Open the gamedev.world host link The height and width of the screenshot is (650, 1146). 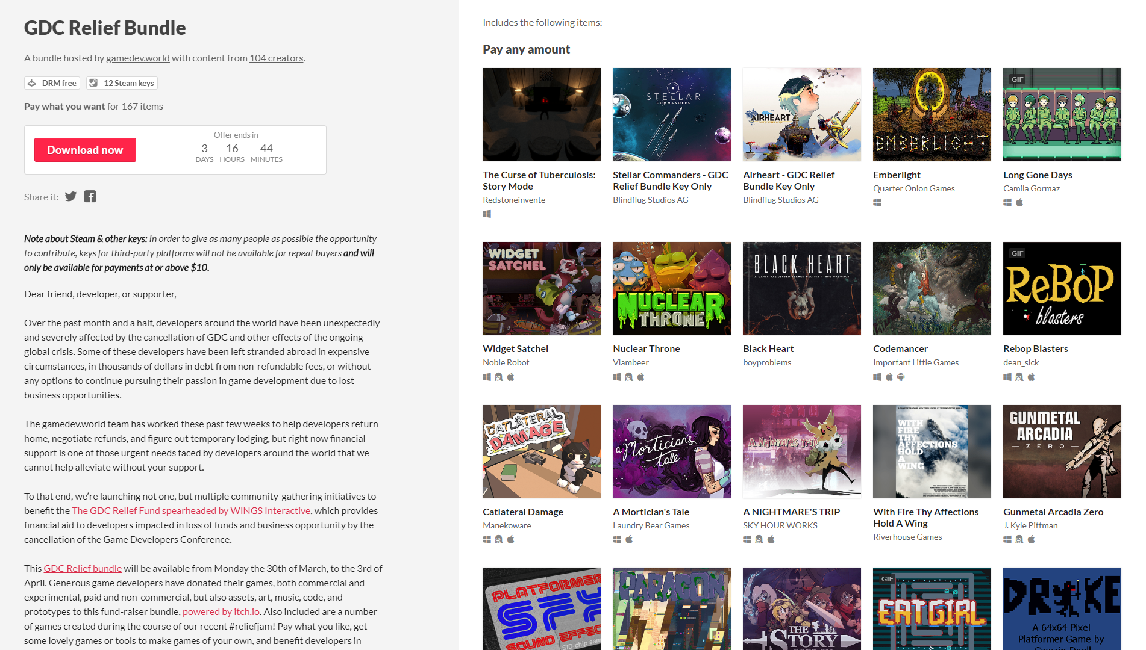[x=138, y=58]
